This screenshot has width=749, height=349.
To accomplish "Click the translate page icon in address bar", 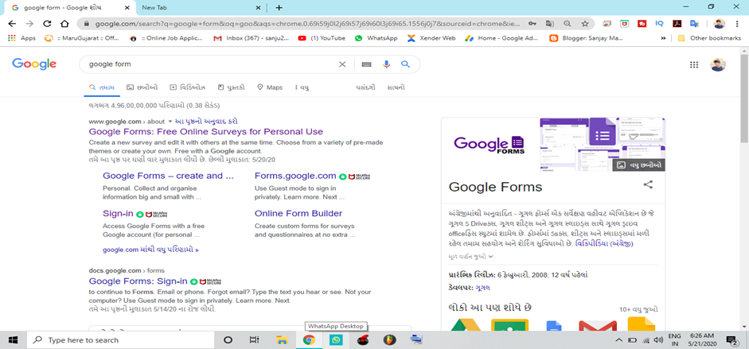I will pos(550,24).
